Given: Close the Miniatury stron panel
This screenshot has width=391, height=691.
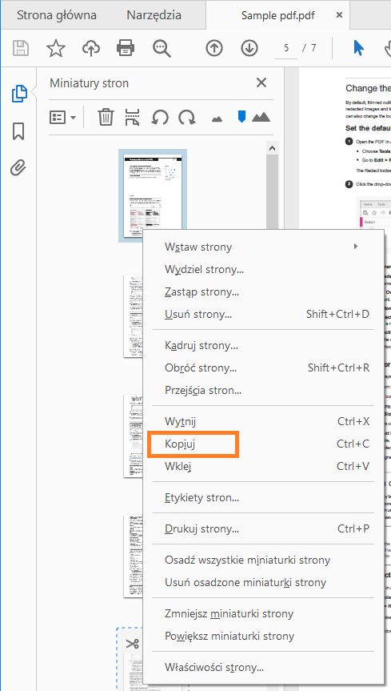Looking at the screenshot, I should click(261, 82).
